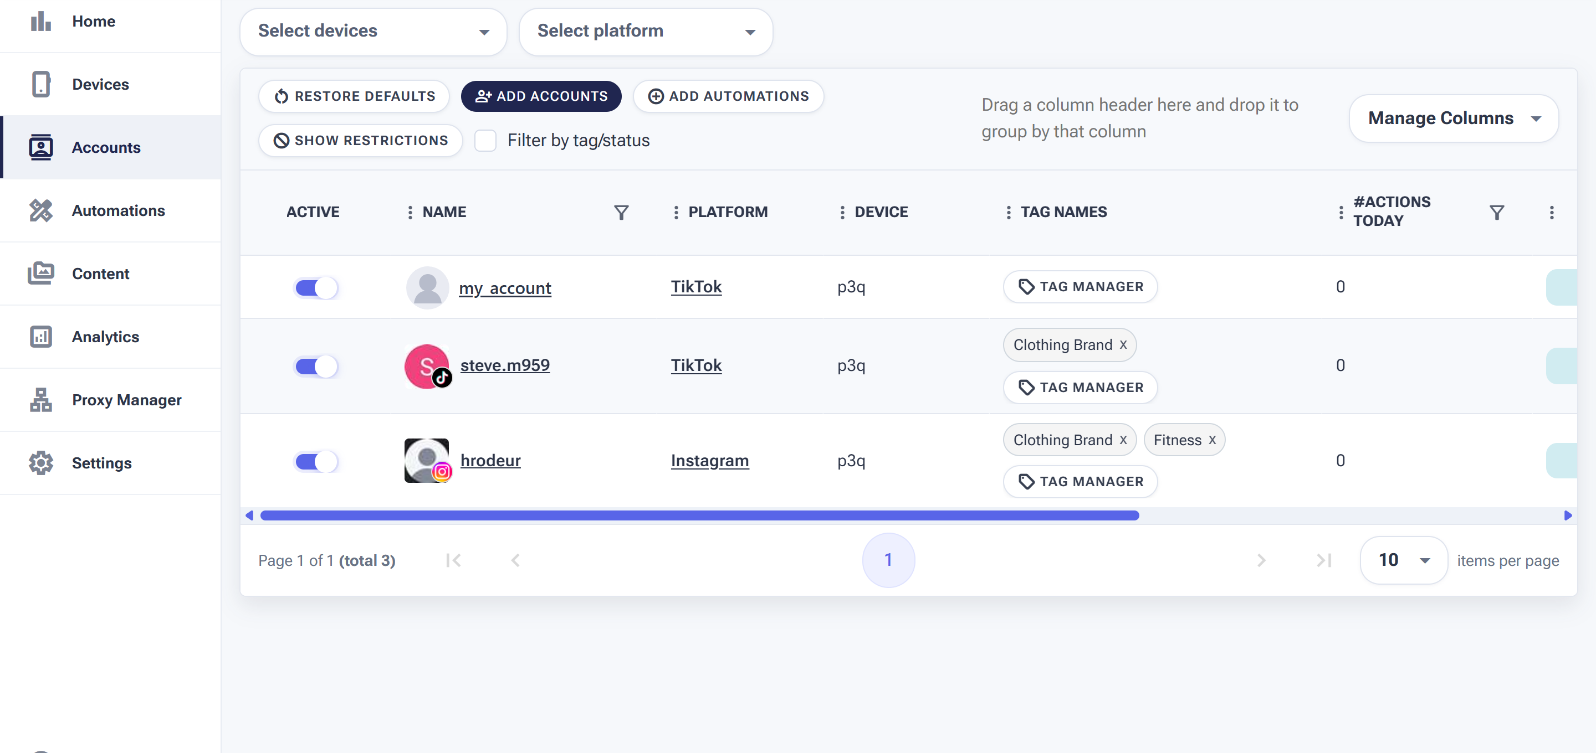Open Home from the sidebar
The height and width of the screenshot is (753, 1596).
point(110,22)
